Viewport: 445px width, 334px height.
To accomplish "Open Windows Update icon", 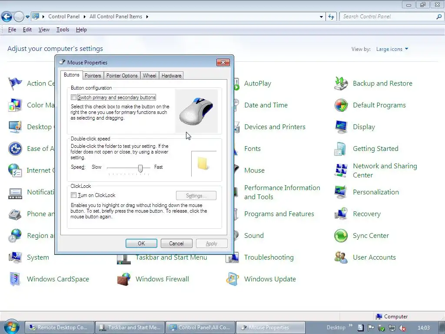I will pyautogui.click(x=232, y=279).
